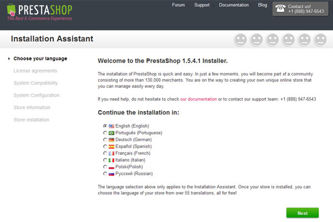Go to System Compatibility step
This screenshot has height=222, width=333.
36,83
